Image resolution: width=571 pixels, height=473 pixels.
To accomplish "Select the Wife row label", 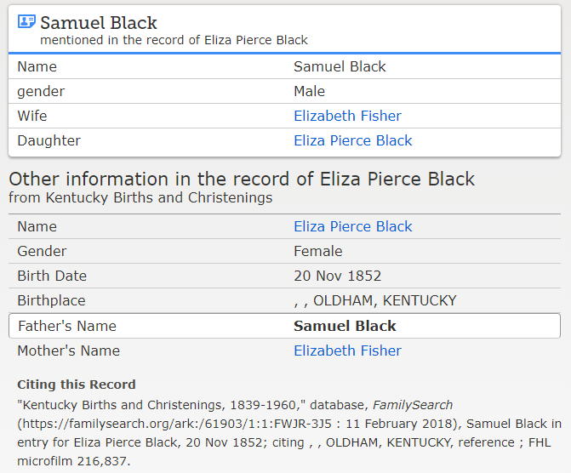I will point(31,116).
